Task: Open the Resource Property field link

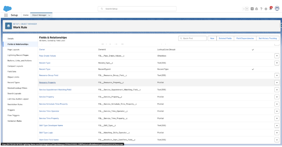Action: click(x=47, y=82)
